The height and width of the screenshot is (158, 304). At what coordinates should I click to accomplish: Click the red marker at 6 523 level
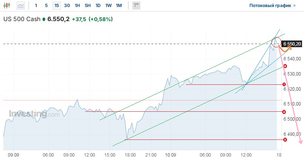point(284,84)
